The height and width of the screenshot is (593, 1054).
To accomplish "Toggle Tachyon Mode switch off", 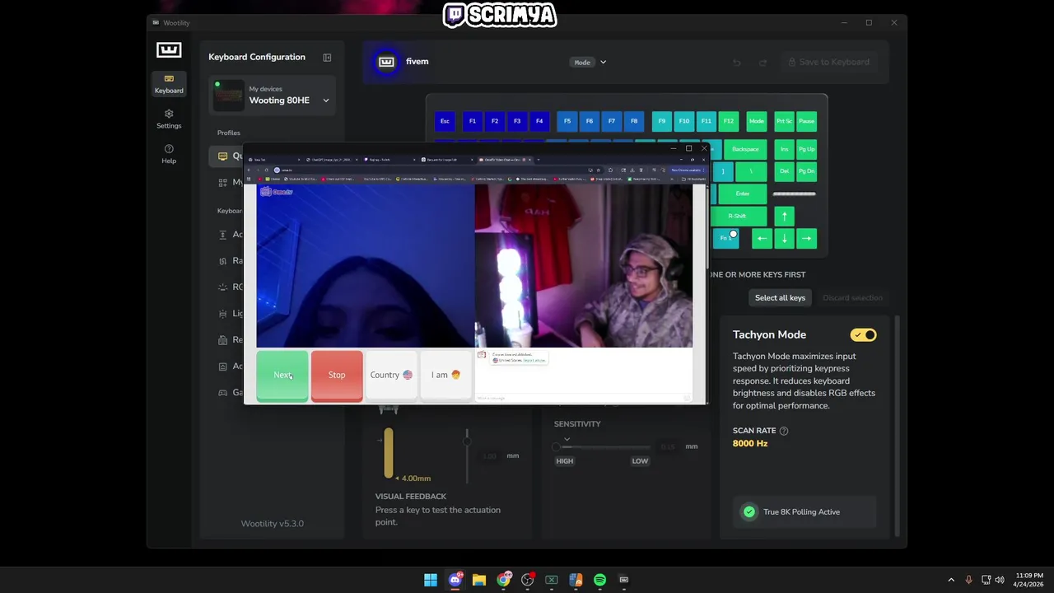I will (x=864, y=335).
